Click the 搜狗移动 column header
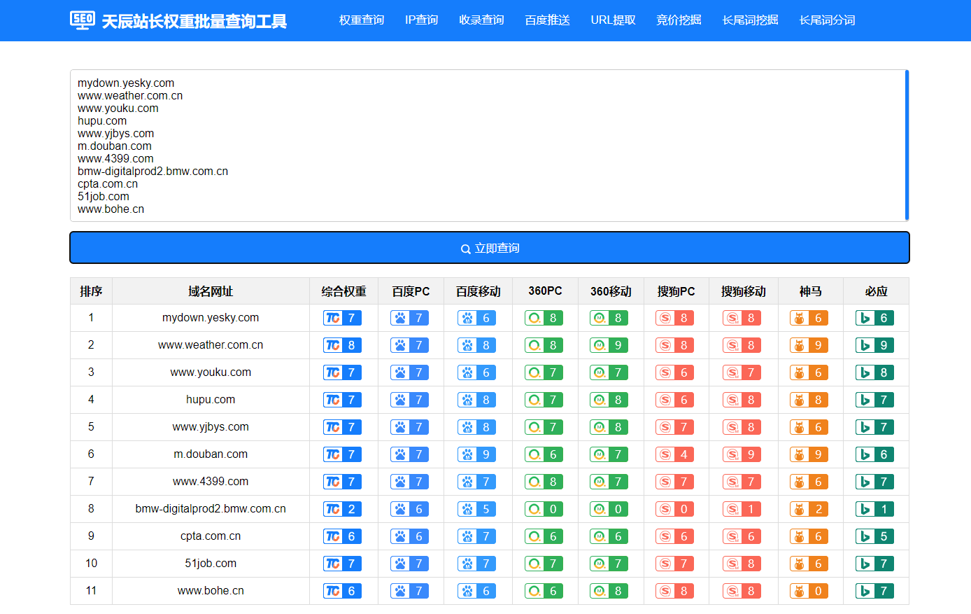Image resolution: width=971 pixels, height=614 pixels. click(743, 291)
